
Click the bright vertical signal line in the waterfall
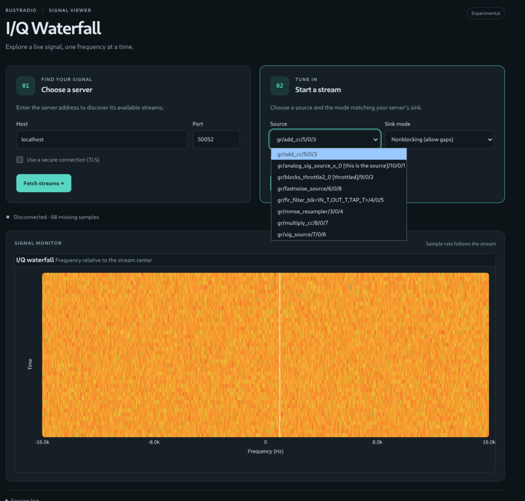tap(280, 355)
